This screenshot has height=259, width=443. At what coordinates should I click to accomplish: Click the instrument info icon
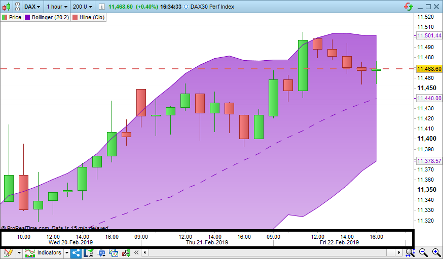point(102,7)
